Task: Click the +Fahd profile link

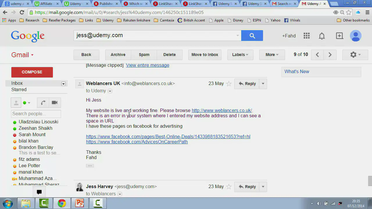Action: (289, 36)
